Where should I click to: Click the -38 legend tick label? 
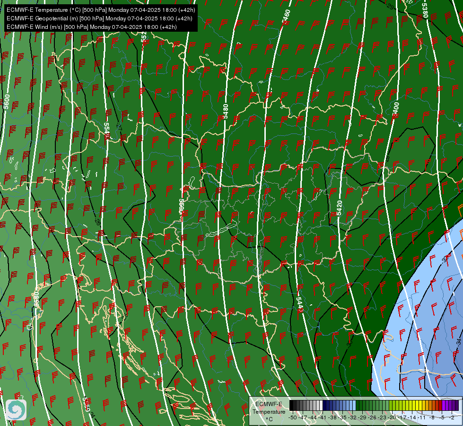332,417
